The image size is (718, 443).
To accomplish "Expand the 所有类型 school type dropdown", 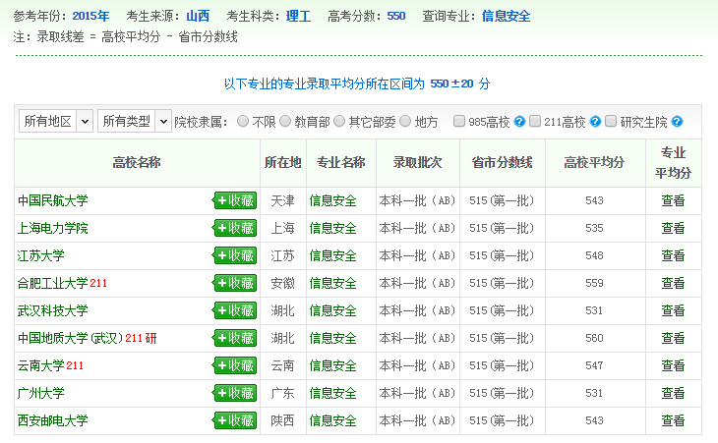I will pyautogui.click(x=135, y=121).
